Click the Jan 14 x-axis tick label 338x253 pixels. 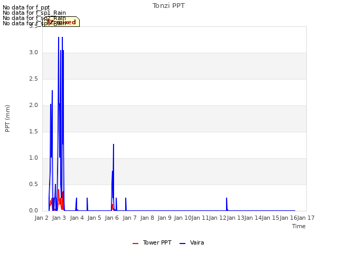coord(253,218)
